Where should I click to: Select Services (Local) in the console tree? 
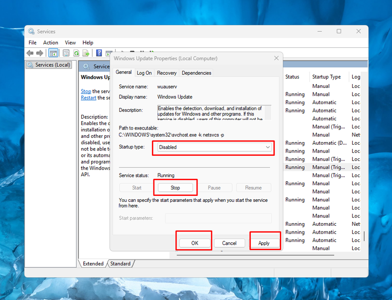(x=49, y=65)
